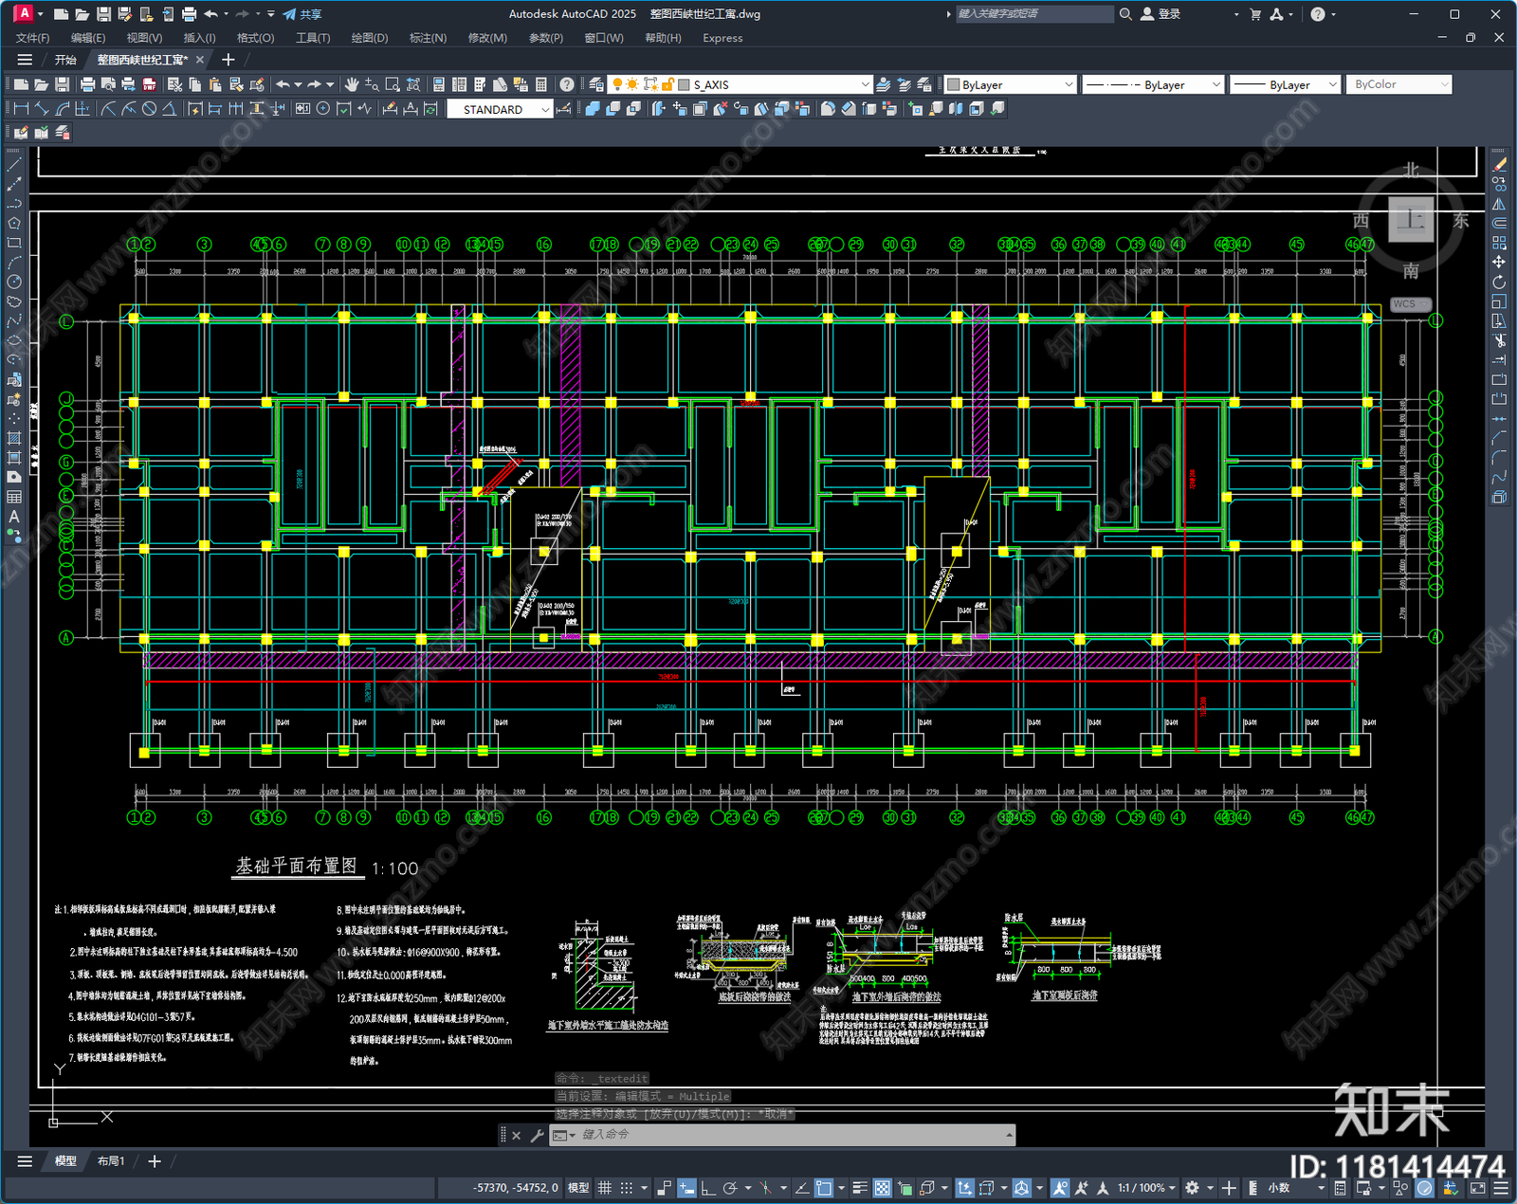Image resolution: width=1517 pixels, height=1204 pixels.
Task: Click the layer color swatch beside S_AXIS
Action: [x=684, y=84]
